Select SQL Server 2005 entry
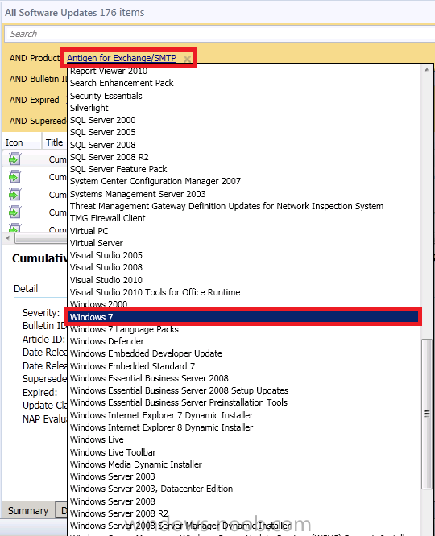The width and height of the screenshot is (435, 536). coord(102,132)
